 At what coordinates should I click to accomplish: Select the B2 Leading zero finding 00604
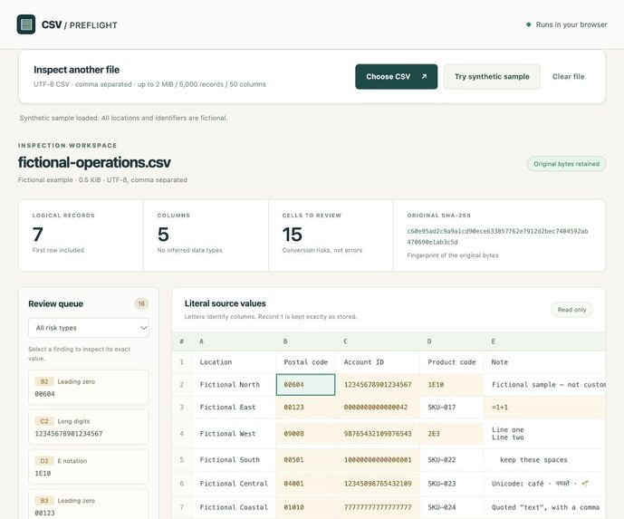[x=89, y=388]
